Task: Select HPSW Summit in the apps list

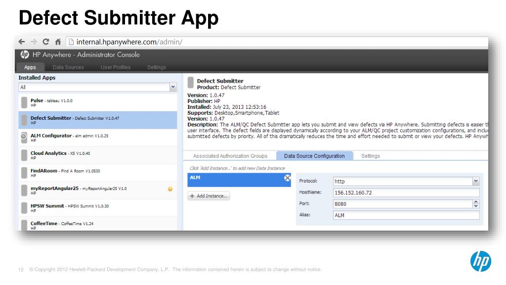Action: [x=98, y=208]
